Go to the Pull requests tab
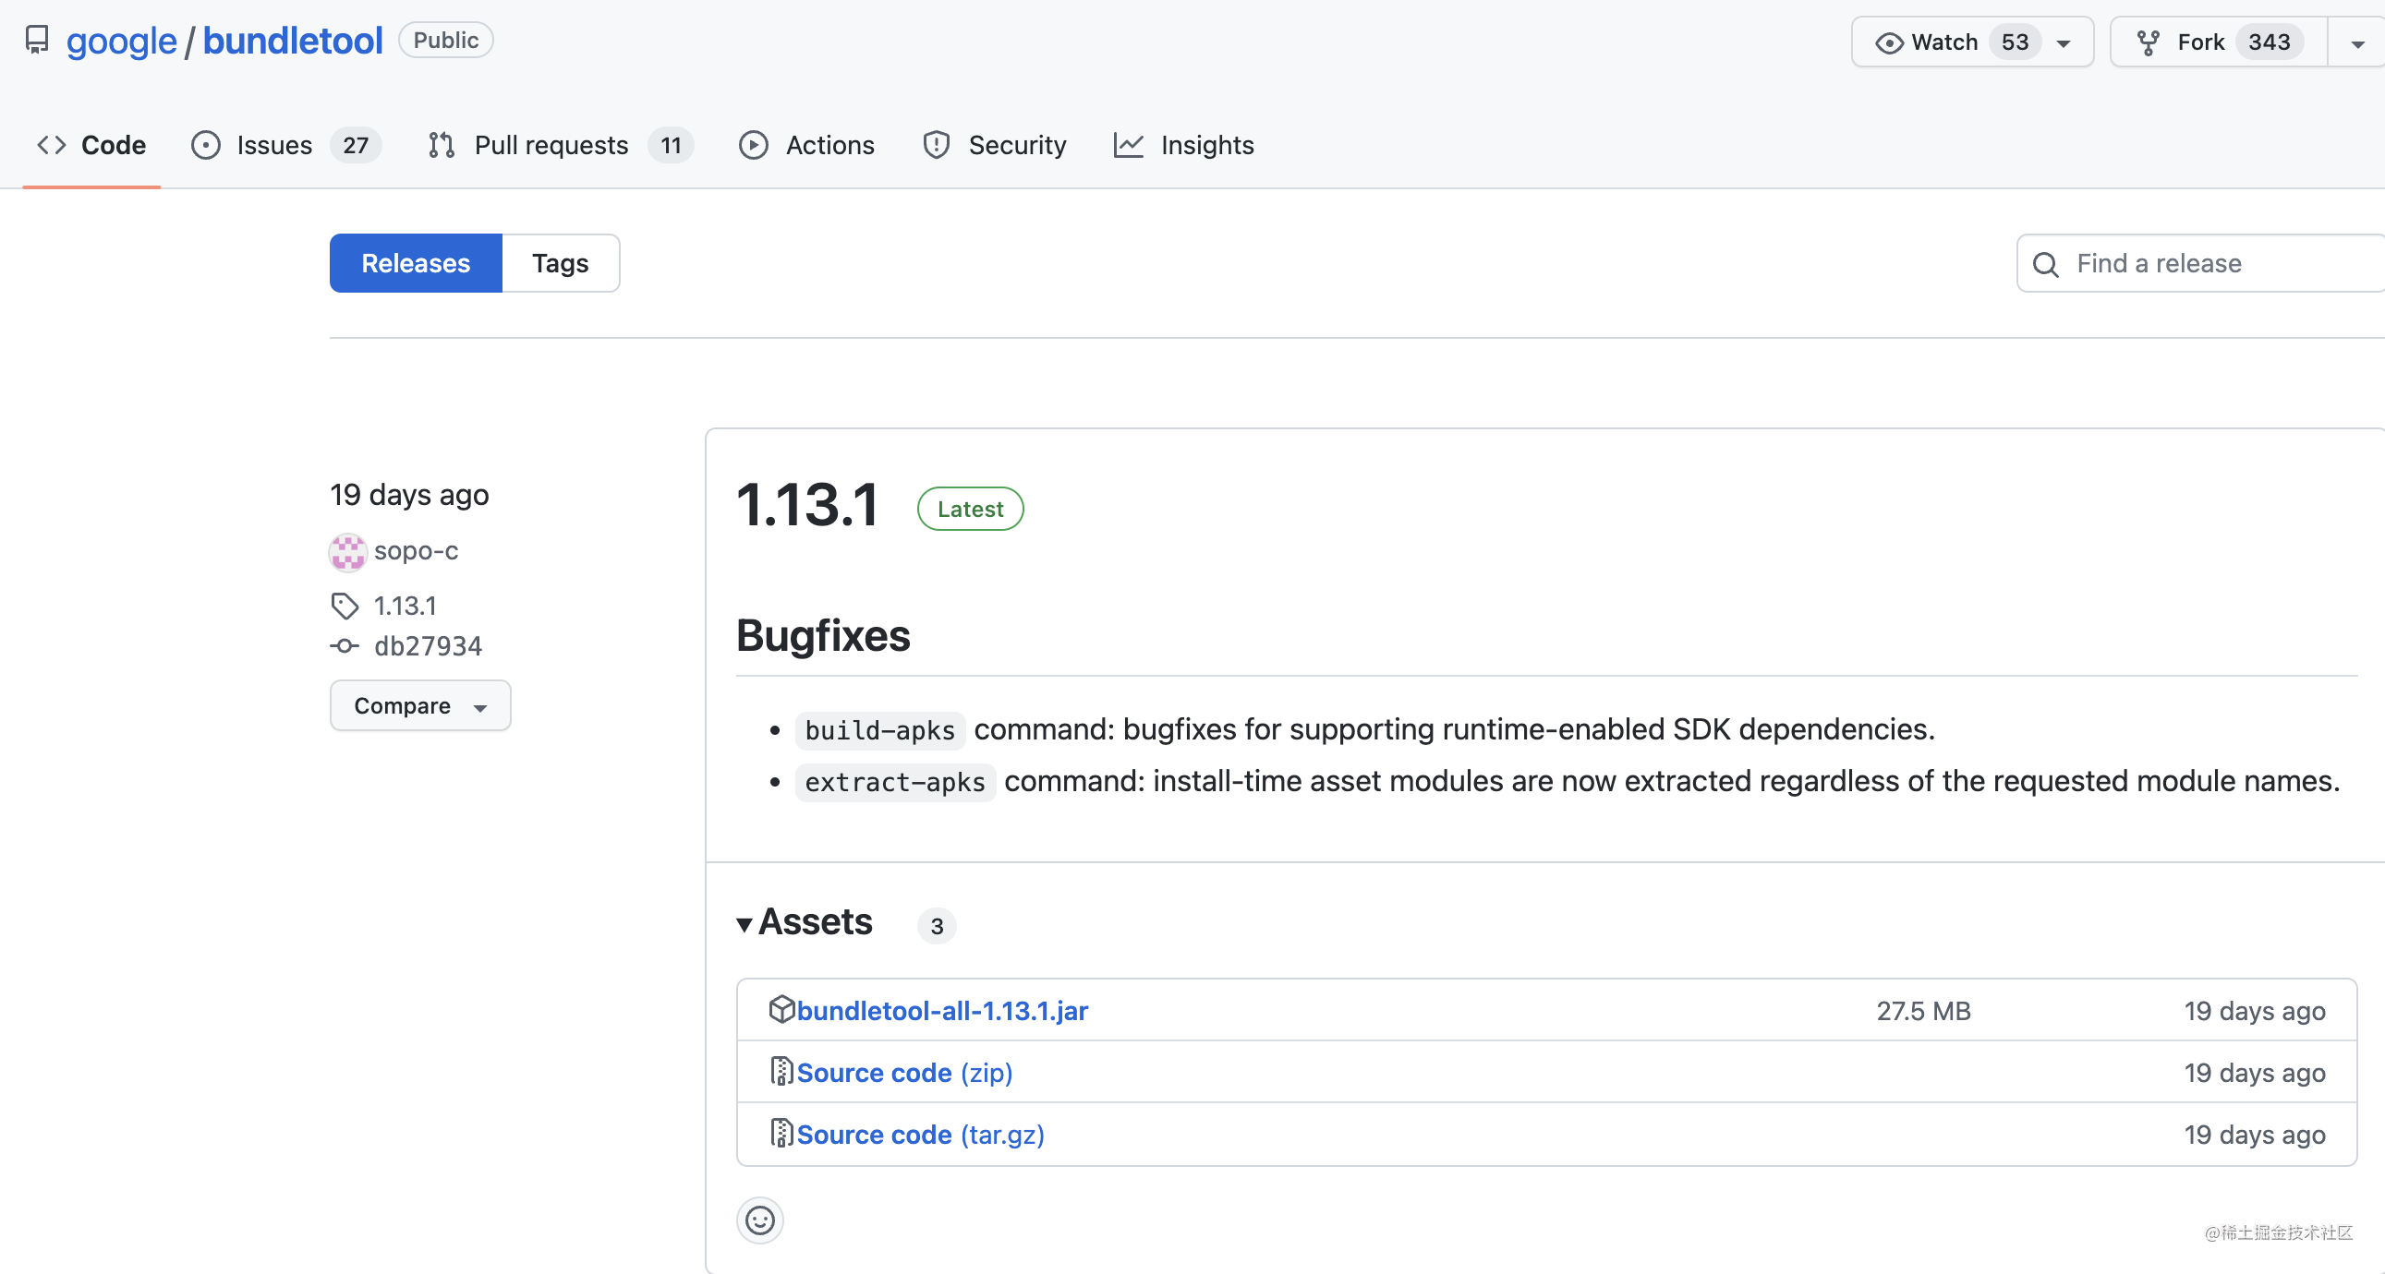This screenshot has width=2385, height=1274. pos(550,145)
